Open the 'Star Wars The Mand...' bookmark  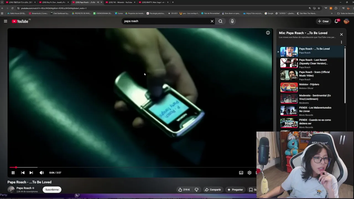pyautogui.click(x=306, y=13)
